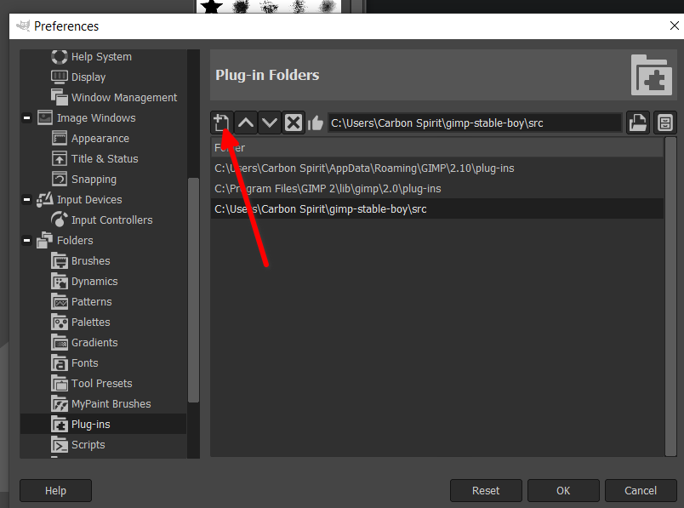Delete the selected plug-in folder path
Image resolution: width=684 pixels, height=508 pixels.
(293, 123)
